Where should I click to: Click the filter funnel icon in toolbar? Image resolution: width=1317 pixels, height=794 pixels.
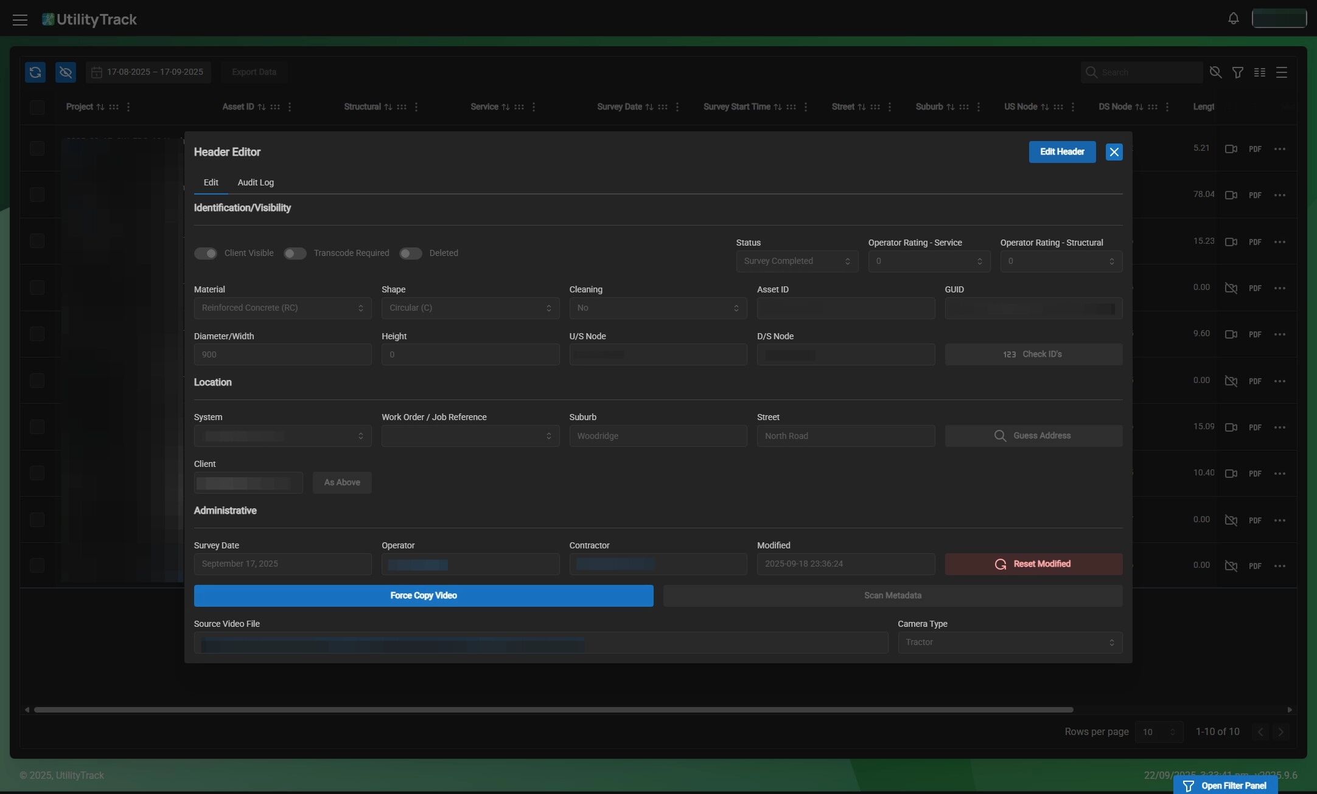pos(1237,72)
